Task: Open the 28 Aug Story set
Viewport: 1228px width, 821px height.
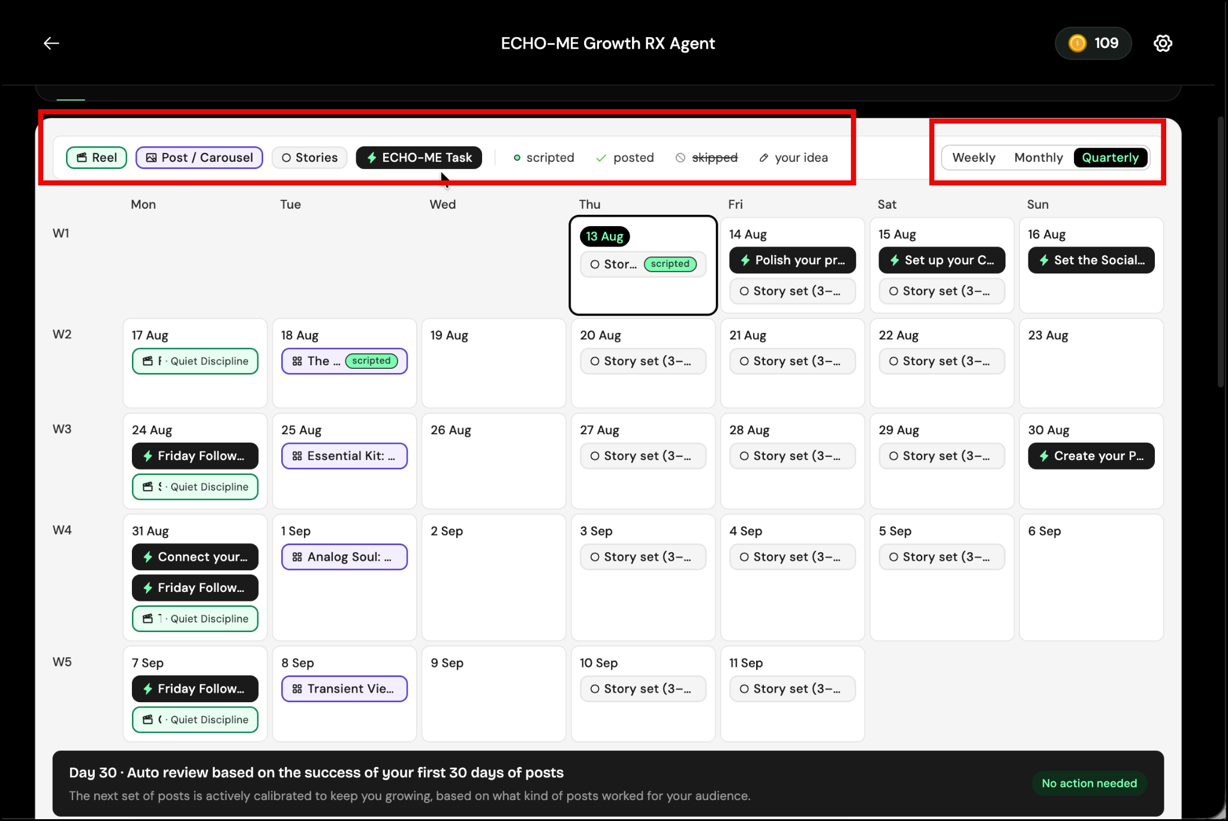Action: [x=793, y=456]
